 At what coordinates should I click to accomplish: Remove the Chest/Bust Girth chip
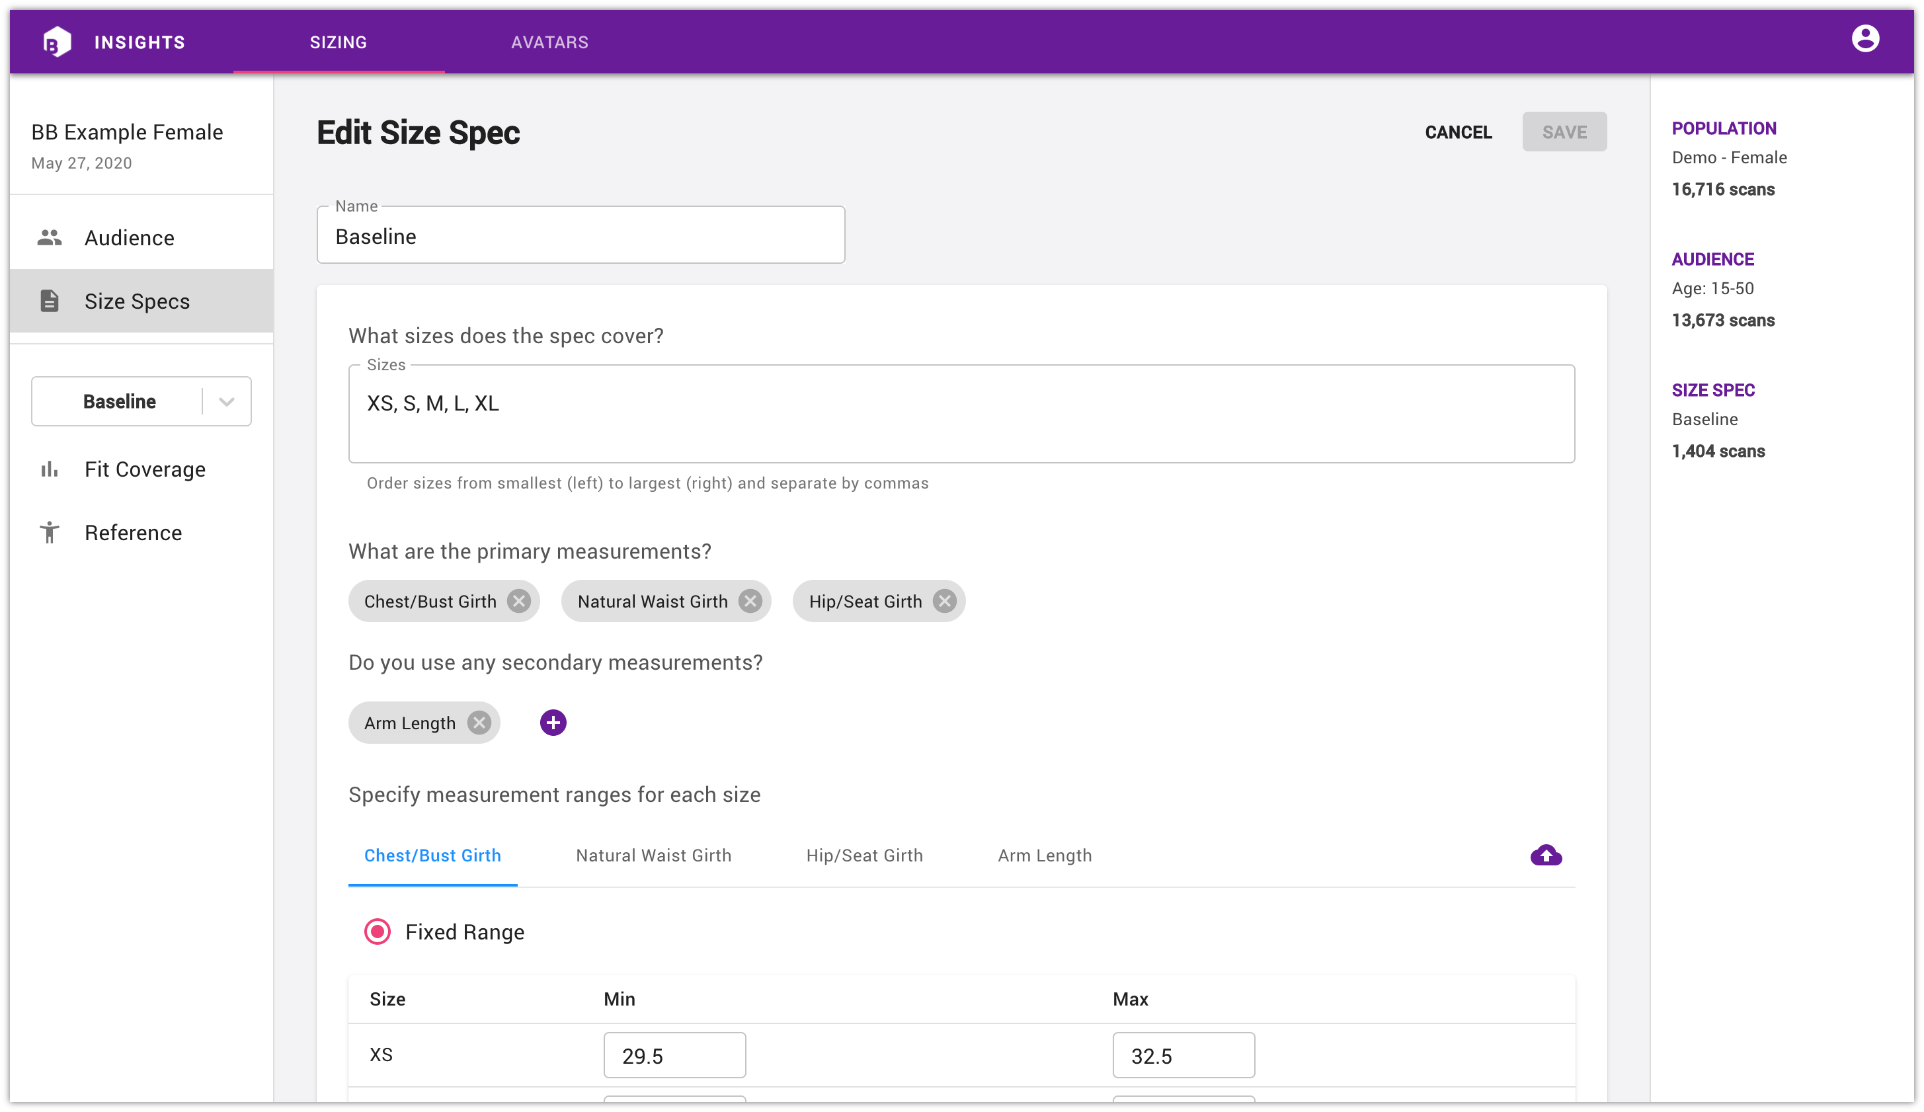click(519, 602)
